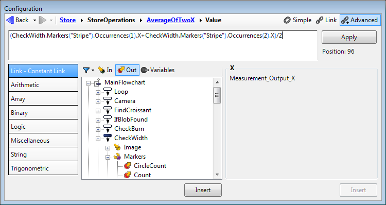This screenshot has width=386, height=205.
Task: Select the FindCroissant tree label
Action: [x=133, y=110]
